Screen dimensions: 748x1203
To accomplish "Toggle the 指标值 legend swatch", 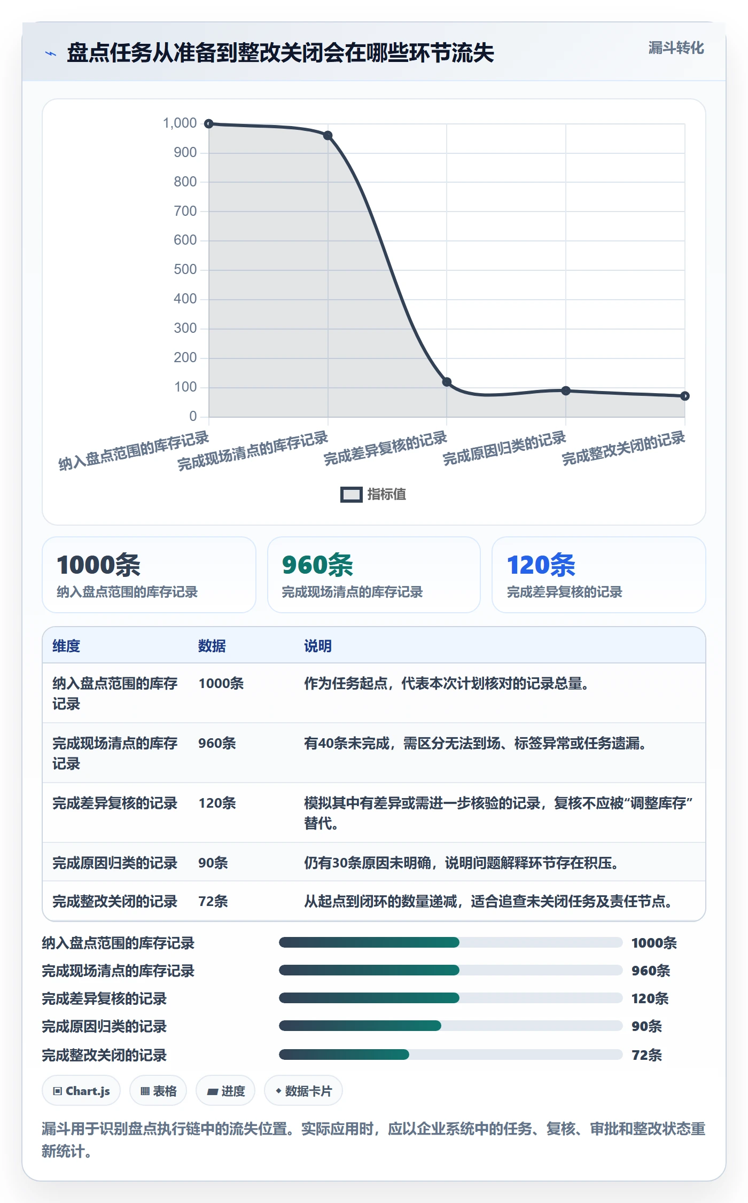I will [351, 495].
